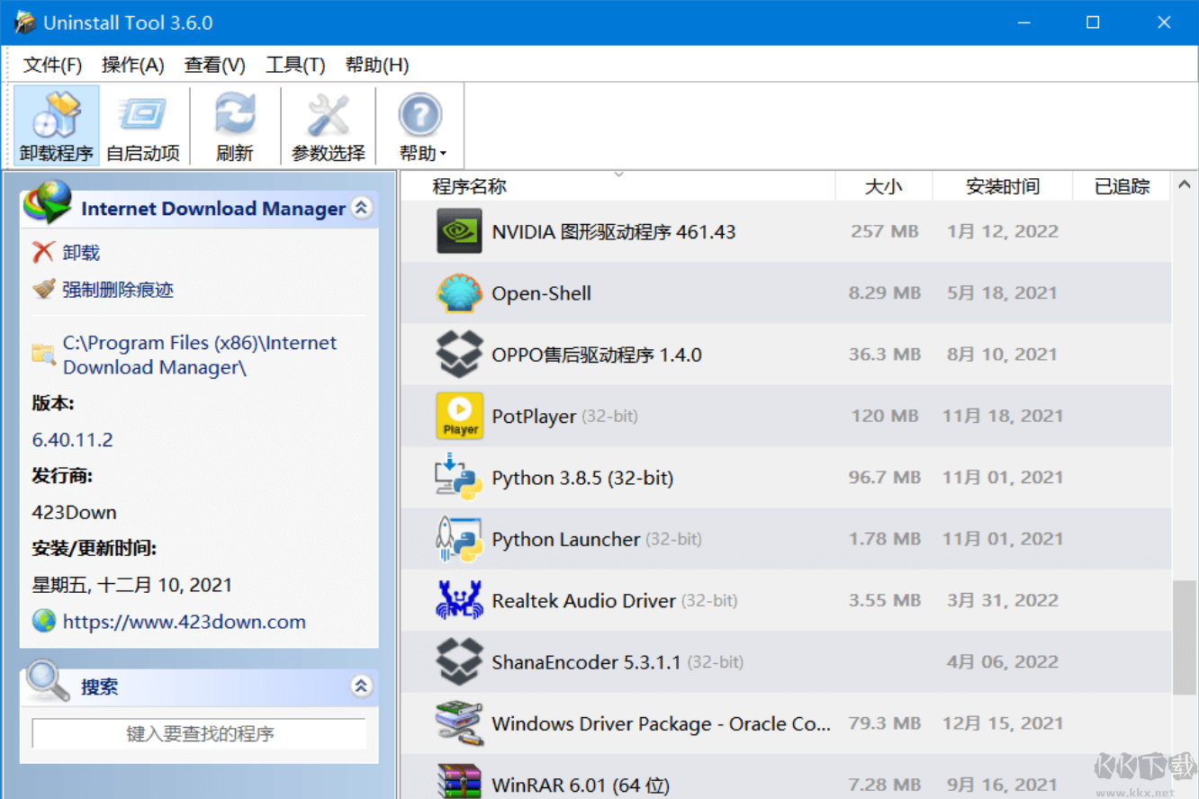Expand the 帮助 toolbar dropdown arrow
The width and height of the screenshot is (1199, 799).
(x=442, y=153)
